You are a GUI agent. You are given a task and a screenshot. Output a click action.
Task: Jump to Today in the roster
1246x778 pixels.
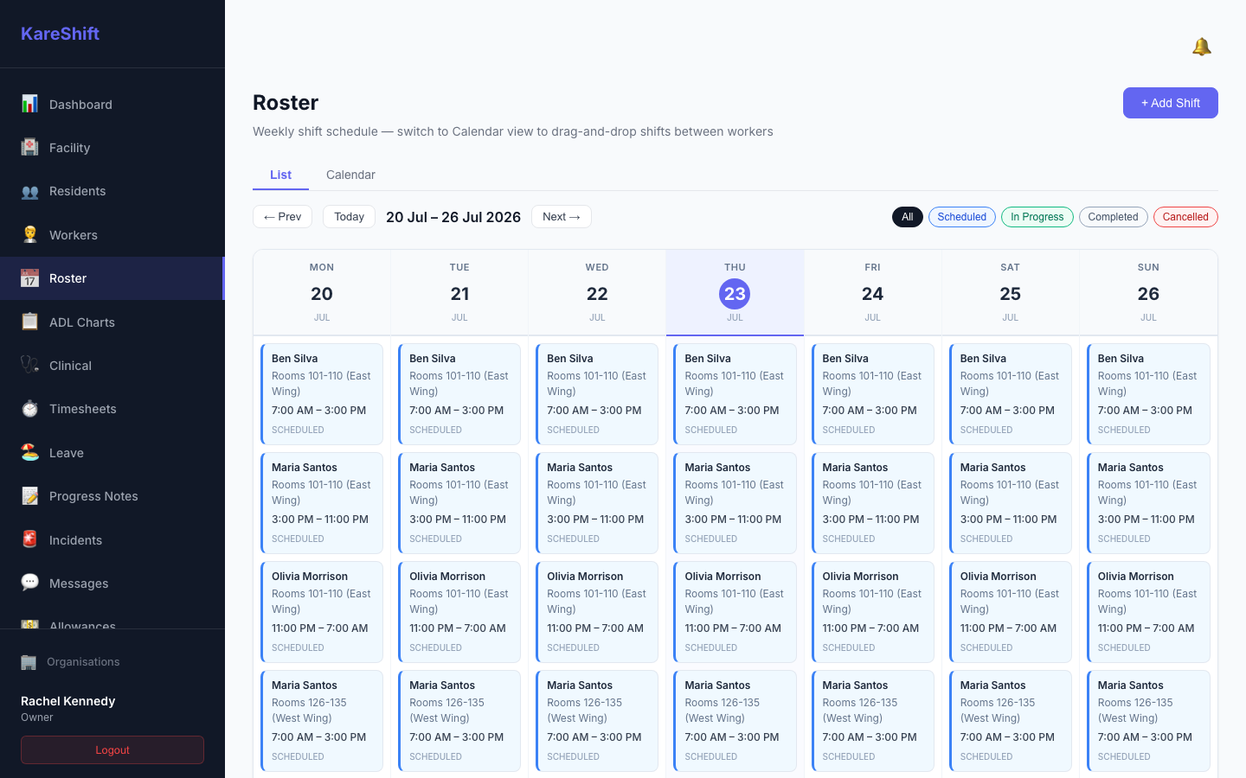pos(349,217)
